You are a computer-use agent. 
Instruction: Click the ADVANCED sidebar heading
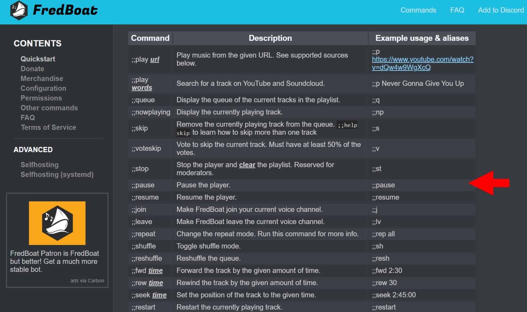pos(33,150)
